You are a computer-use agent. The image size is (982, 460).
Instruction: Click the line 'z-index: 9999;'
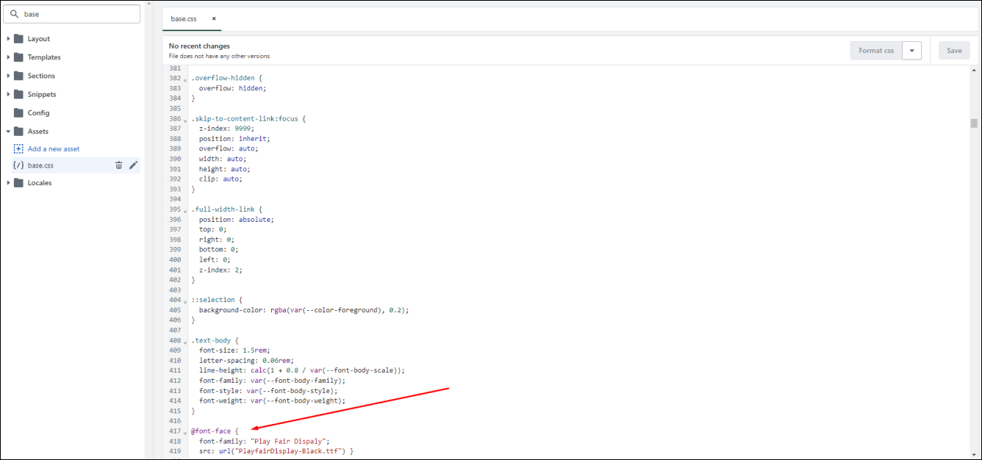[226, 129]
